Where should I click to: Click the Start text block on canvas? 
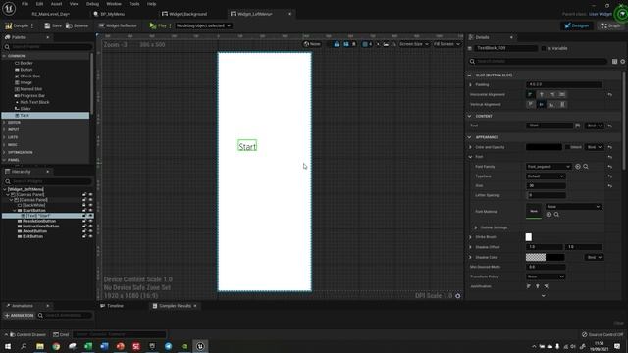[247, 146]
